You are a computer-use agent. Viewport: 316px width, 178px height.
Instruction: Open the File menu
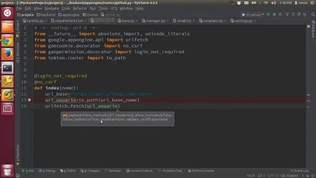(x=19, y=8)
